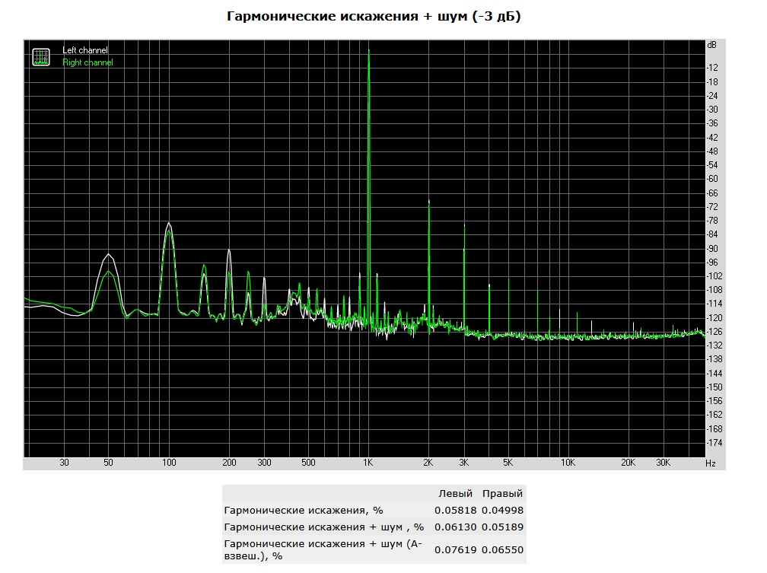767x573 pixels.
Task: Click the 50 Hz frequency axis label
Action: click(108, 463)
